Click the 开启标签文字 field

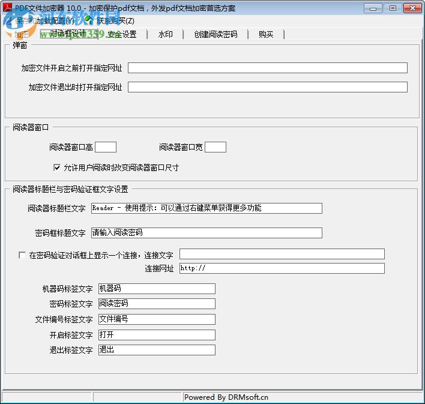(157, 335)
